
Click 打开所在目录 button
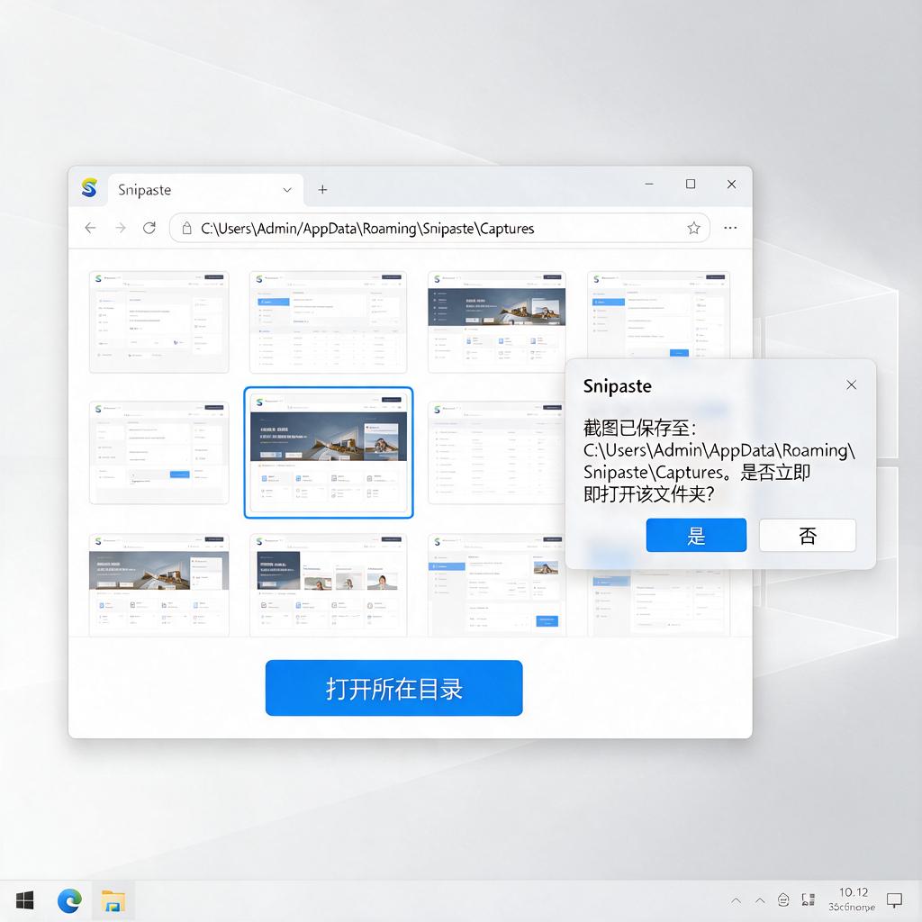click(394, 688)
